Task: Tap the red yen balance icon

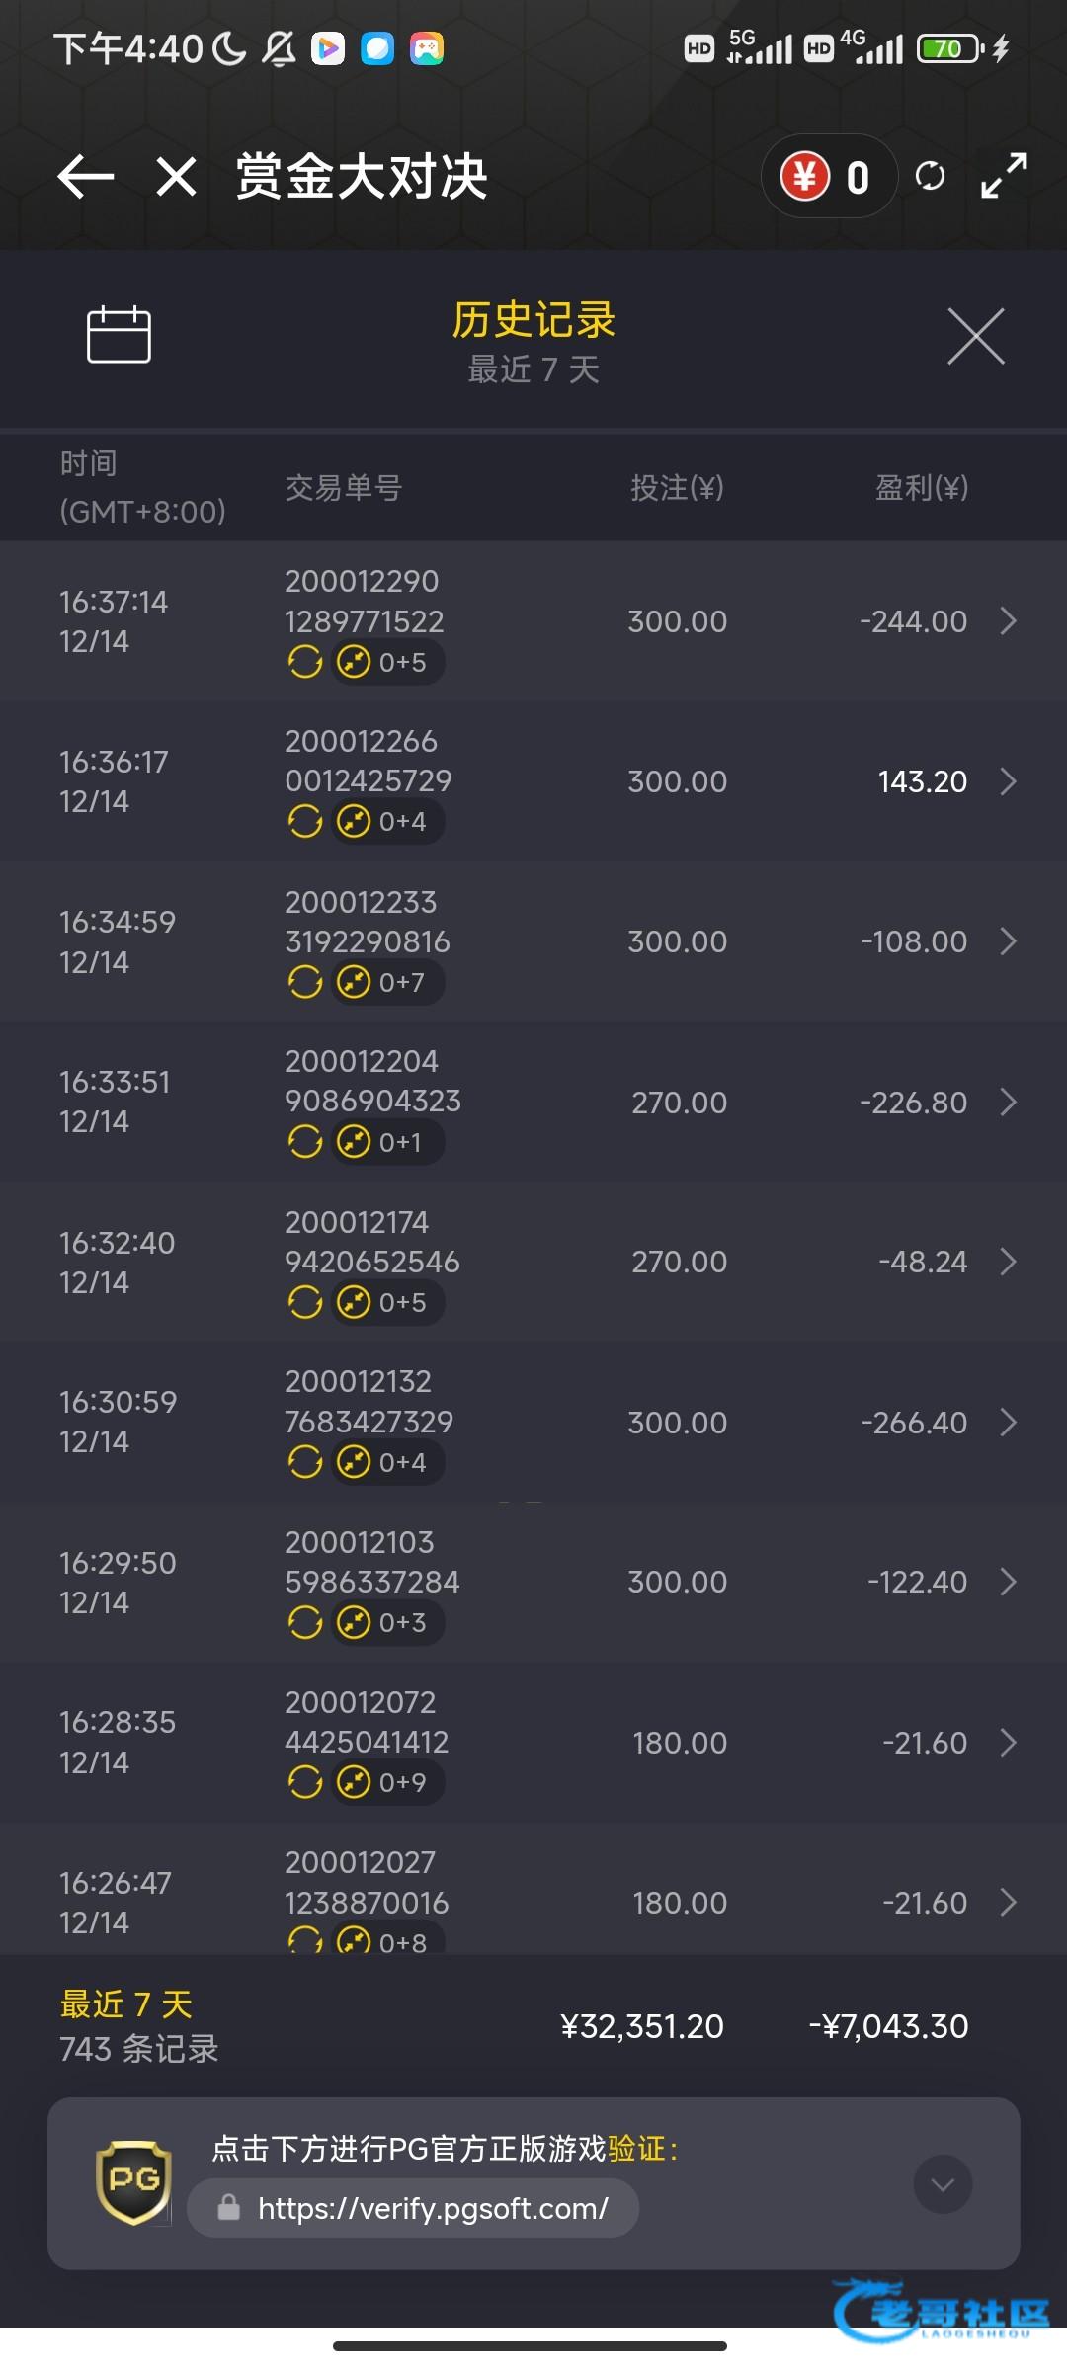Action: click(x=805, y=177)
